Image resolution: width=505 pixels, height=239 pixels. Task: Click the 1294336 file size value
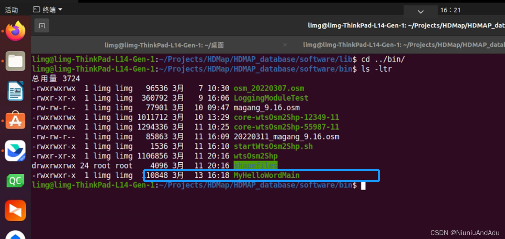pyautogui.click(x=153, y=127)
